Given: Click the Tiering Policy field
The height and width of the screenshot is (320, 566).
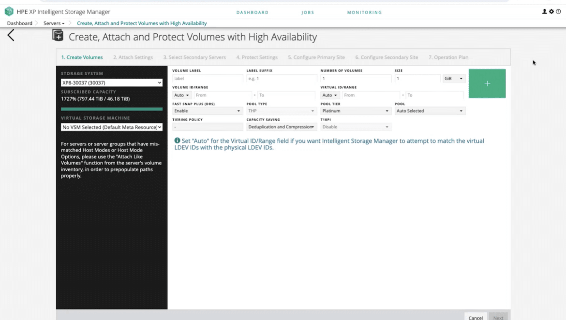Looking at the screenshot, I should pyautogui.click(x=208, y=127).
